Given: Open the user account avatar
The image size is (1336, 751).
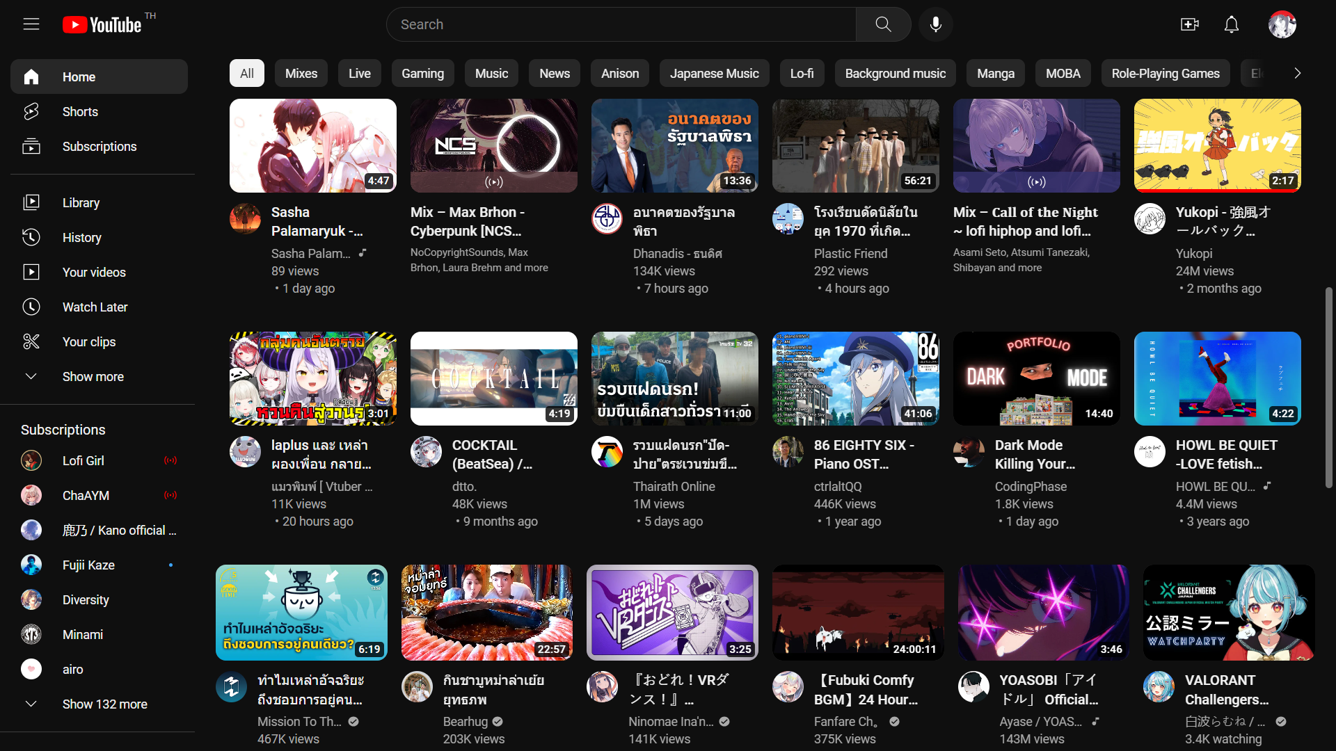Looking at the screenshot, I should pyautogui.click(x=1282, y=24).
